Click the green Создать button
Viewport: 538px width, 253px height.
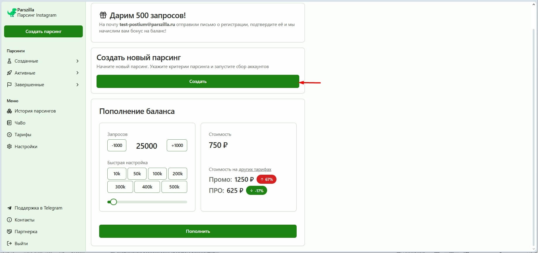[x=198, y=81]
